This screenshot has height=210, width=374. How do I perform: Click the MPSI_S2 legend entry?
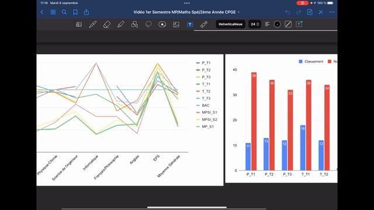[x=206, y=120]
